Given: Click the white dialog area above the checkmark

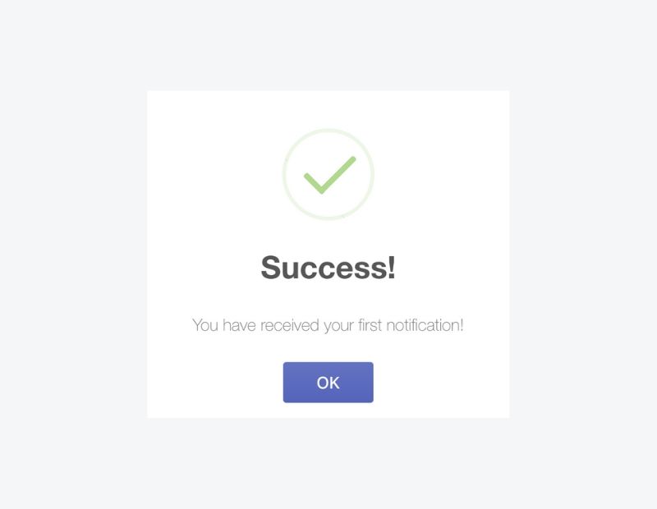Looking at the screenshot, I should point(328,109).
